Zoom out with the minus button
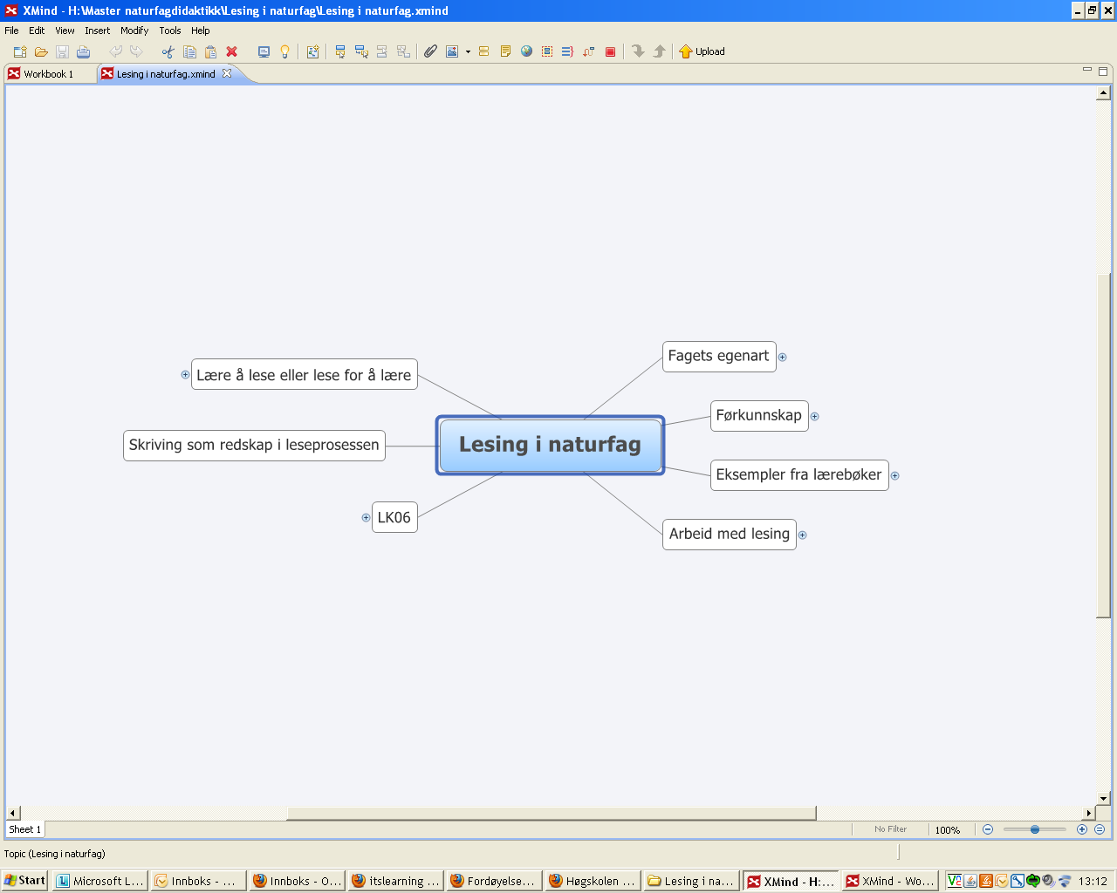Screen dimensions: 1117x893 [988, 829]
